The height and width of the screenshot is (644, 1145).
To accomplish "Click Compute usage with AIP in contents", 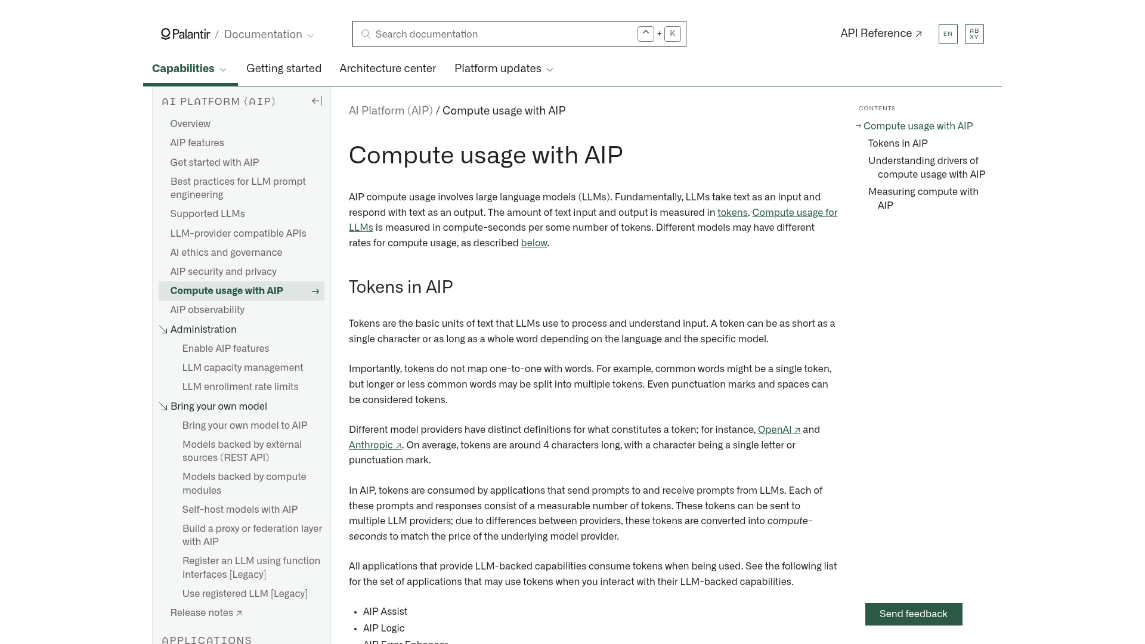I will coord(918,126).
